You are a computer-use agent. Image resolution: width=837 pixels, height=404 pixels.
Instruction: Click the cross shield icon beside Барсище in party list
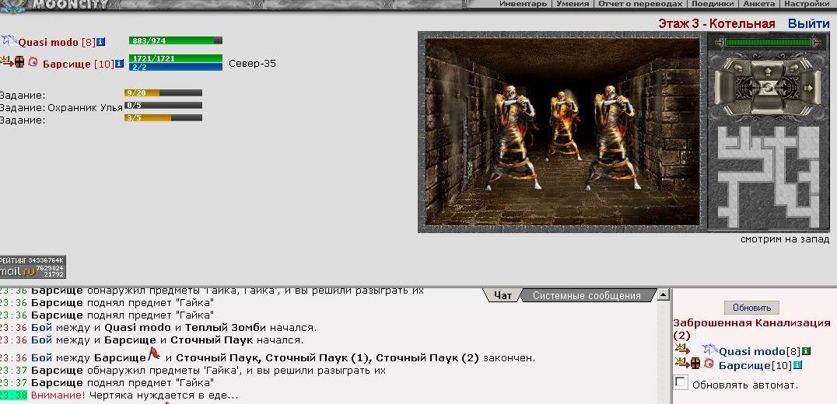(x=19, y=62)
